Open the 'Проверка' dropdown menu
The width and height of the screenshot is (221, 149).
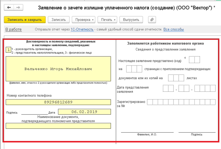click(84, 20)
